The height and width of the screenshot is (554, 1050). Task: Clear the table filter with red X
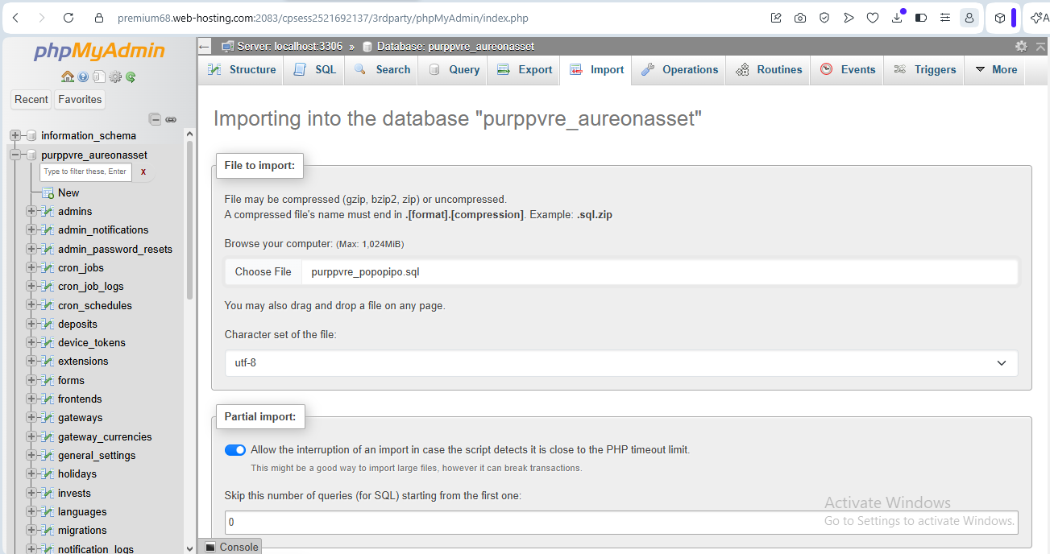pyautogui.click(x=143, y=172)
